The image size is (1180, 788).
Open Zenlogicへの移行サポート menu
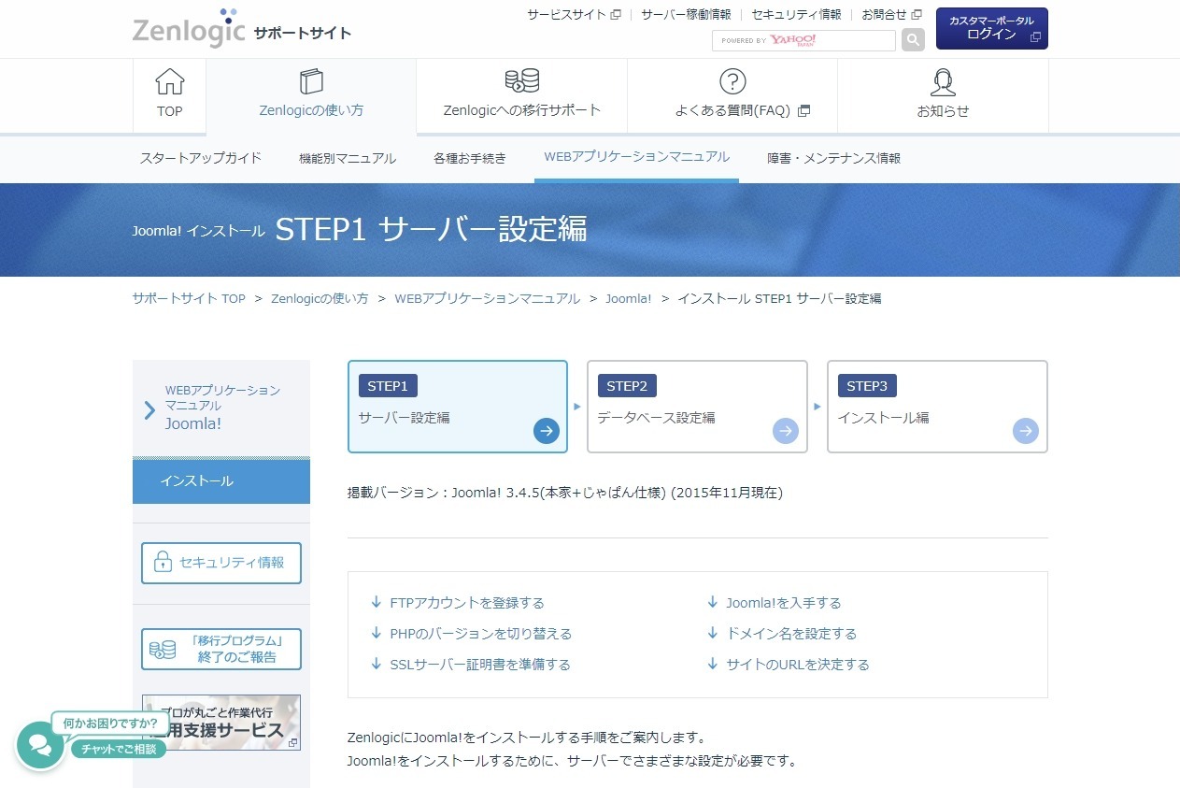point(521,95)
